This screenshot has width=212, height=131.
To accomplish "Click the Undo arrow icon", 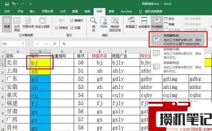I will (14, 4).
